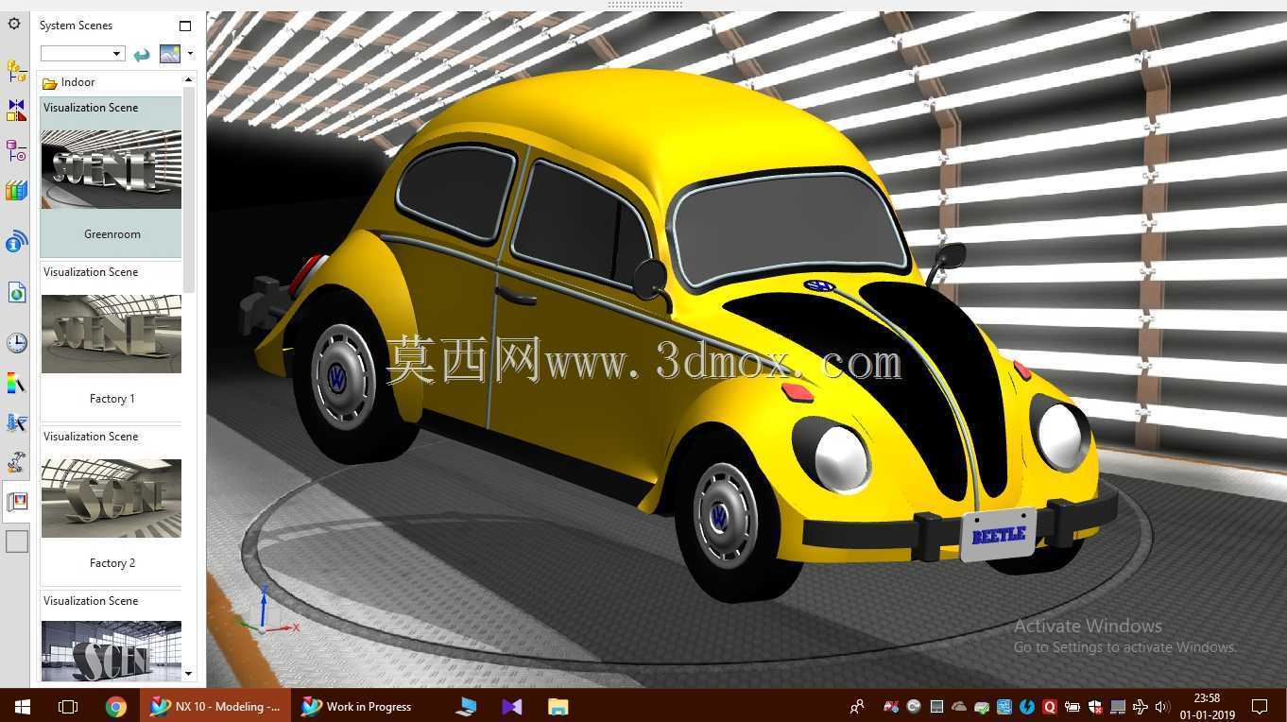Click the OneDrive cloud tray icon

[959, 706]
